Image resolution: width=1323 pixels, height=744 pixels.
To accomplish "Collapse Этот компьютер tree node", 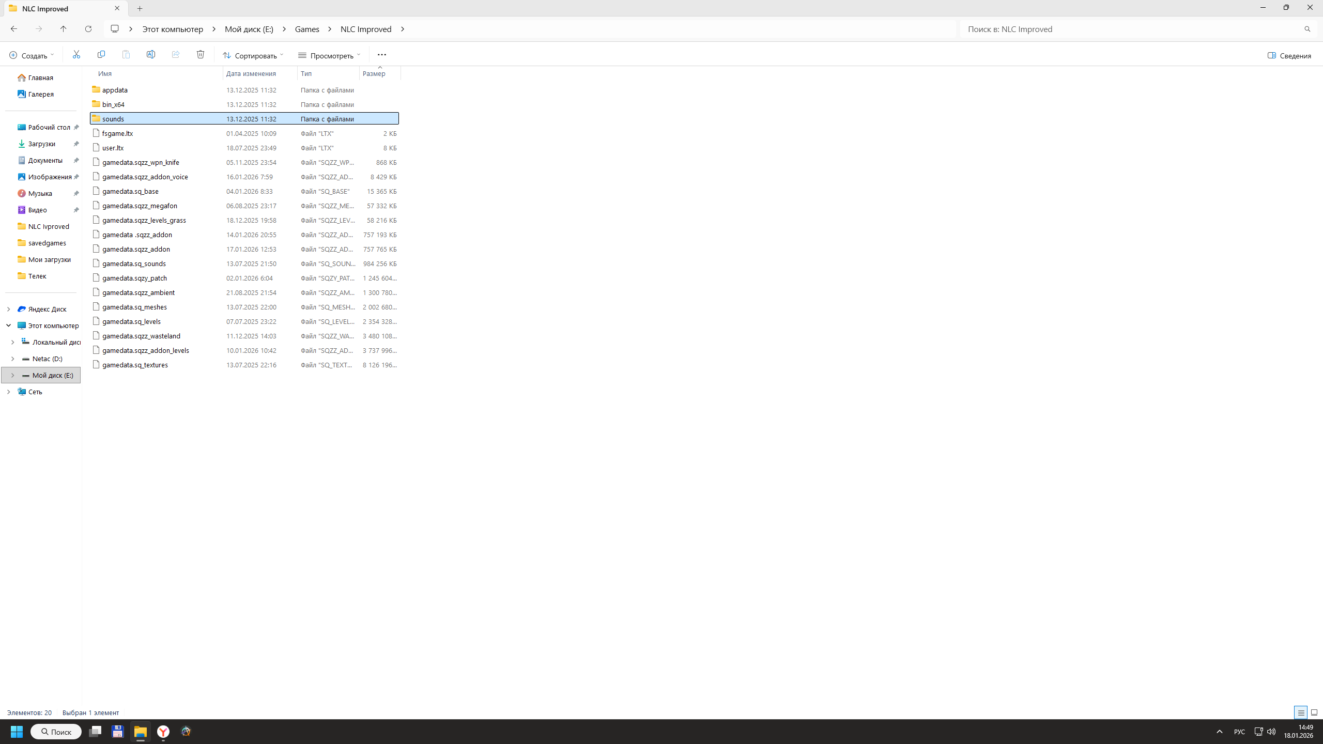I will 8,326.
